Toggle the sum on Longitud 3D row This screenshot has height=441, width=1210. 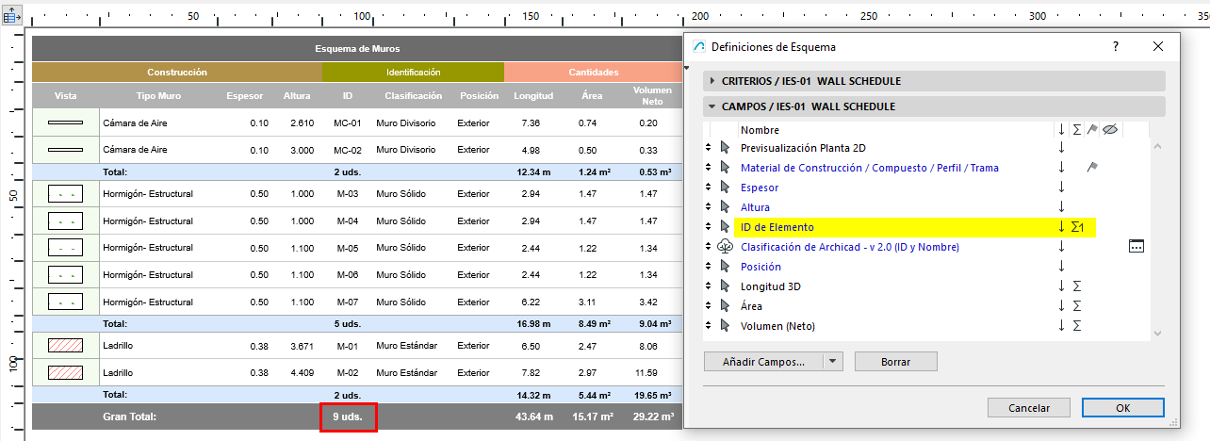click(1076, 286)
